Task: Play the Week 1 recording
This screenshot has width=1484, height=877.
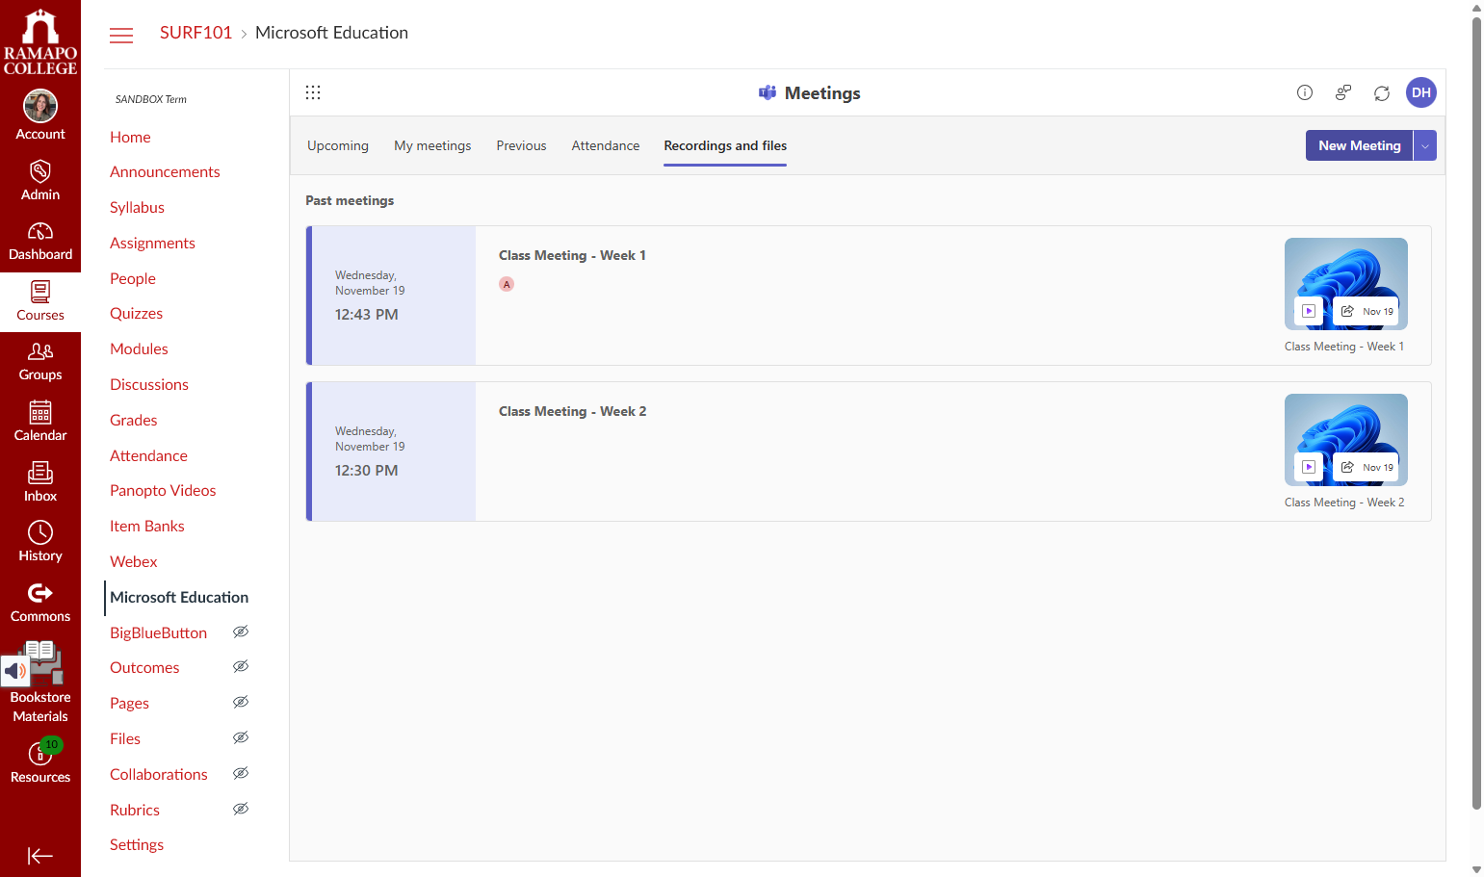Action: [1309, 311]
